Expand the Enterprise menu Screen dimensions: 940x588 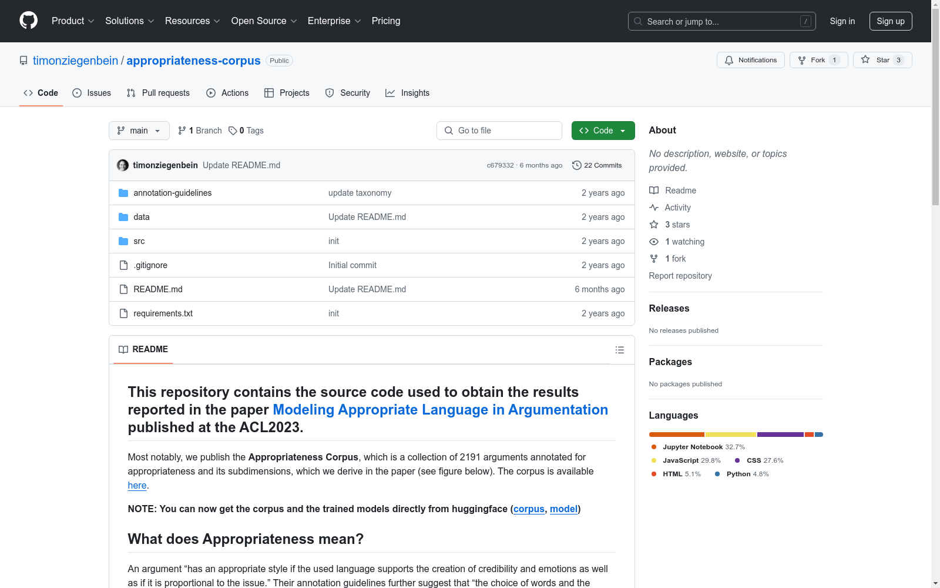tap(334, 21)
